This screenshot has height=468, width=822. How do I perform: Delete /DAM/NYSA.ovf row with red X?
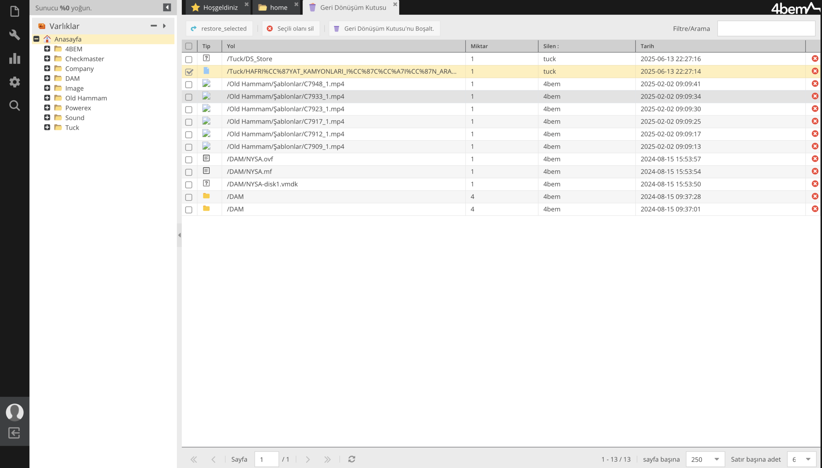click(815, 159)
